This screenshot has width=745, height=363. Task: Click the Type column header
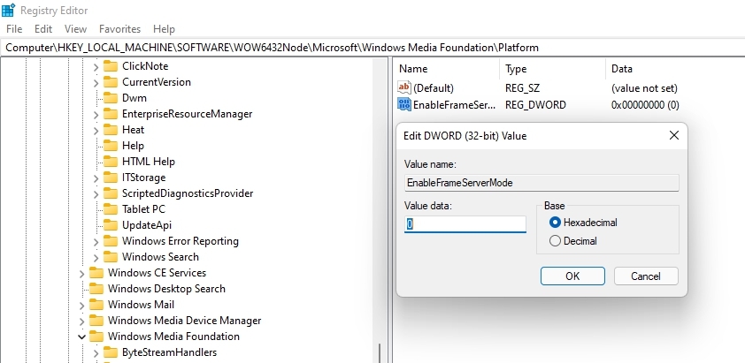pyautogui.click(x=516, y=68)
